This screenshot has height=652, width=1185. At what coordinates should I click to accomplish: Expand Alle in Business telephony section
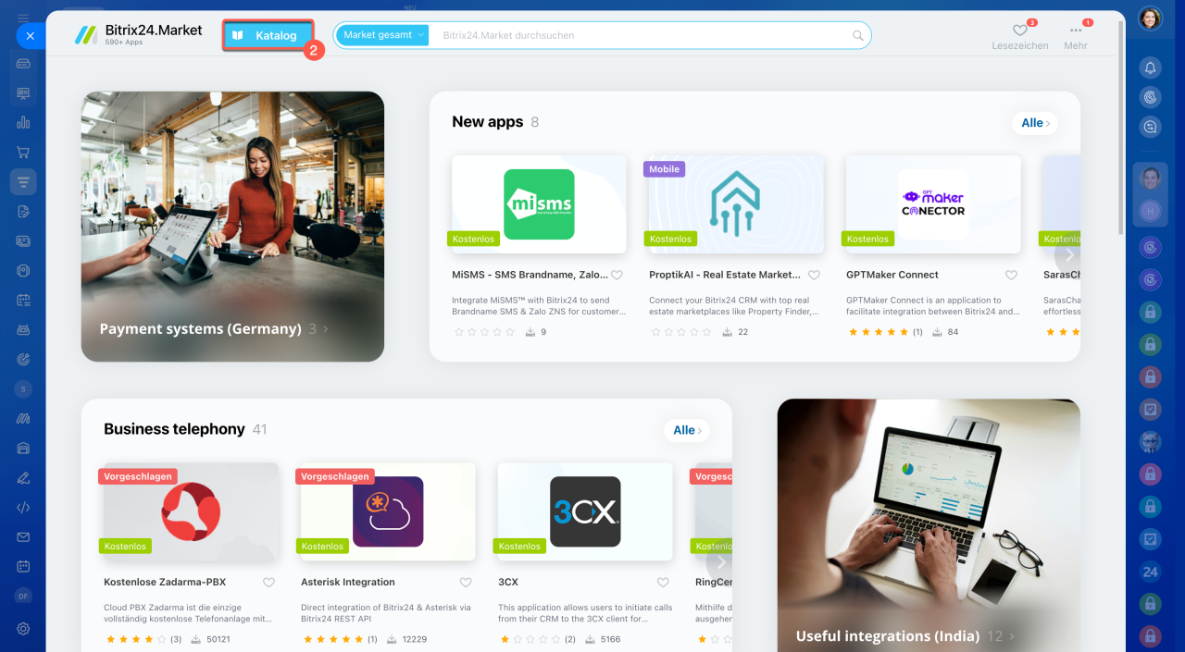coord(687,430)
